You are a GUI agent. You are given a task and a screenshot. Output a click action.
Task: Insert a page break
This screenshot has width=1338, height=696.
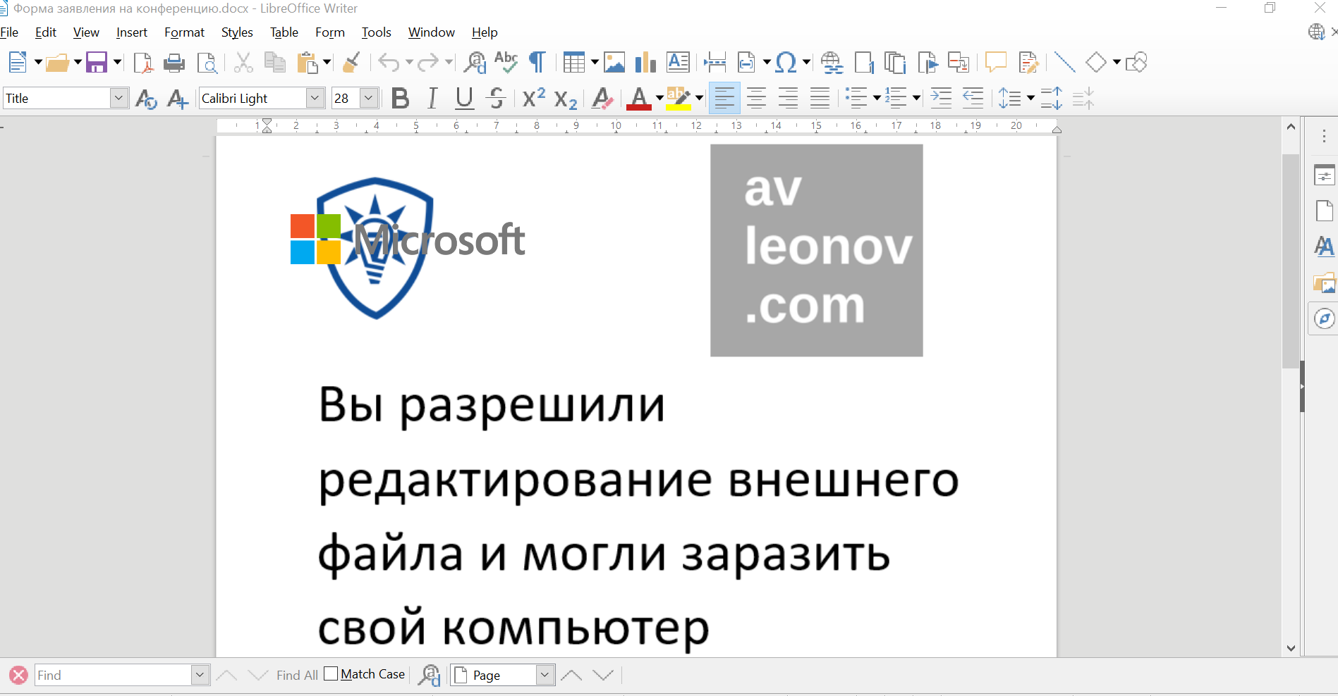tap(714, 63)
